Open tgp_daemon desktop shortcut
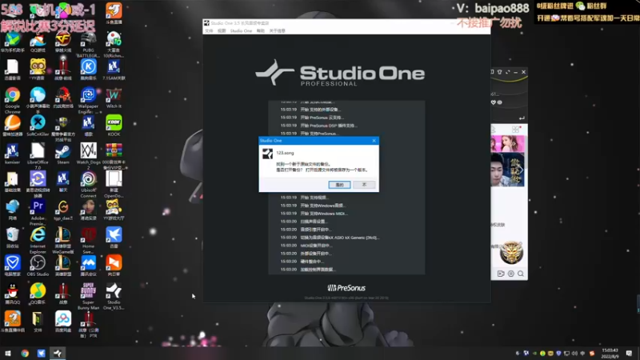 [x=63, y=210]
